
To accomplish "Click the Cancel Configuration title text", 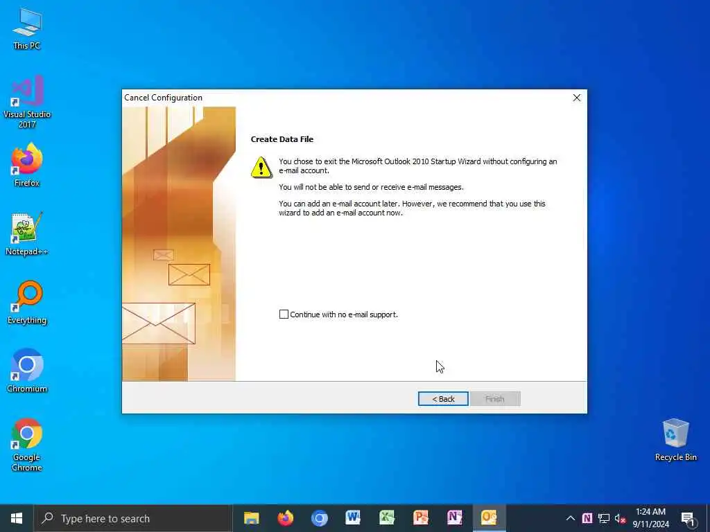I will (164, 98).
